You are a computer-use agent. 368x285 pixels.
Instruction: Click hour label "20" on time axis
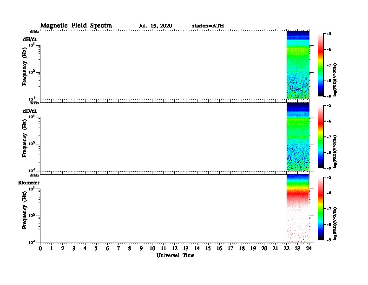point(264,248)
